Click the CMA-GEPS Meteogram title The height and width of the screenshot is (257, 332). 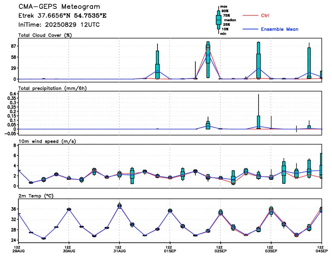pos(59,7)
